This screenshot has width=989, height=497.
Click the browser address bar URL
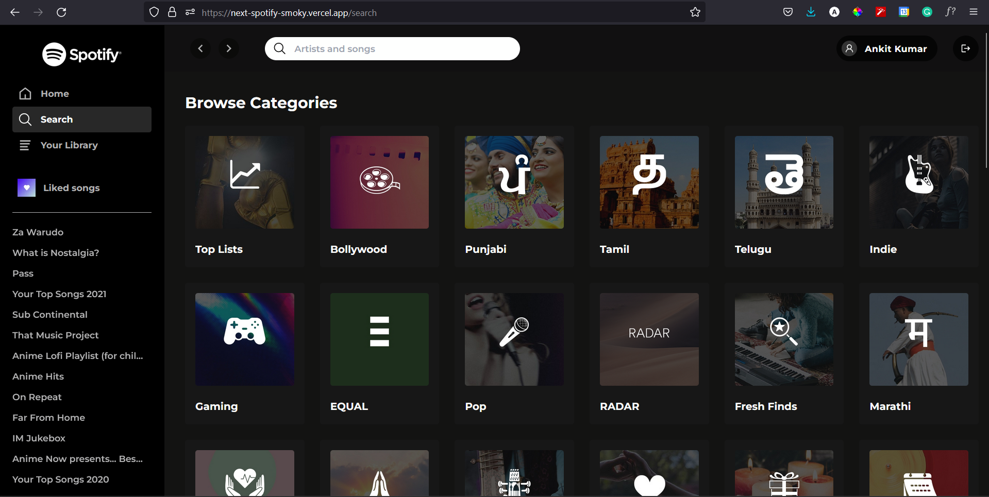[x=289, y=13]
